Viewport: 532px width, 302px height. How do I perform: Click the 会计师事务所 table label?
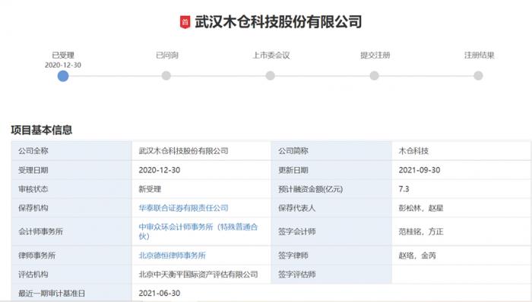pyautogui.click(x=40, y=231)
